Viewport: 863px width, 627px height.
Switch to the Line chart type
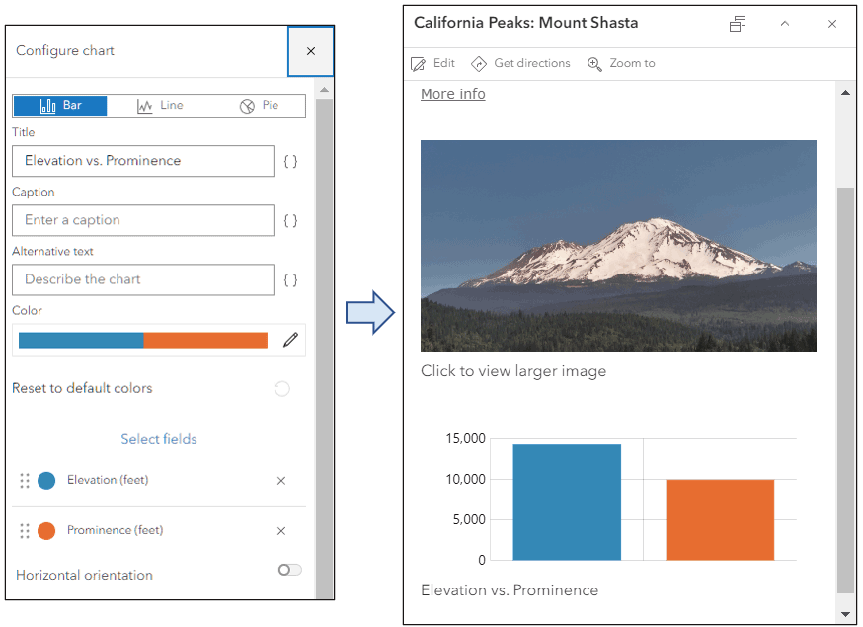(160, 105)
